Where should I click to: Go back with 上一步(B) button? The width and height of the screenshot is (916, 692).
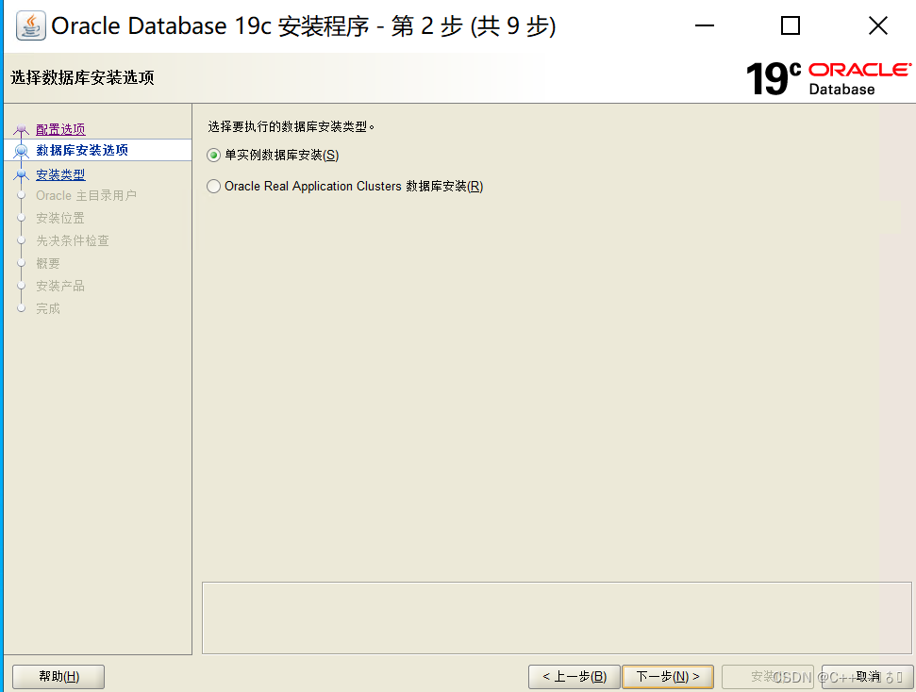click(575, 676)
